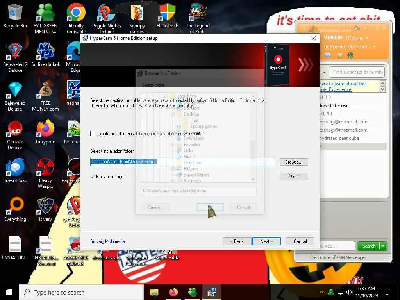Open the AGGRESSIVE AVIANS shortcut
This screenshot has width=400, height=300.
76,251
